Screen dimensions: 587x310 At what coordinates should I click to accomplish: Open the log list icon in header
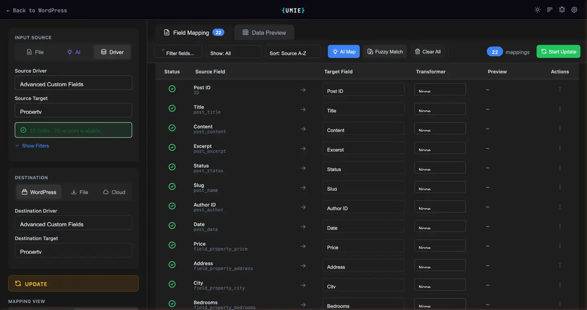coord(550,10)
